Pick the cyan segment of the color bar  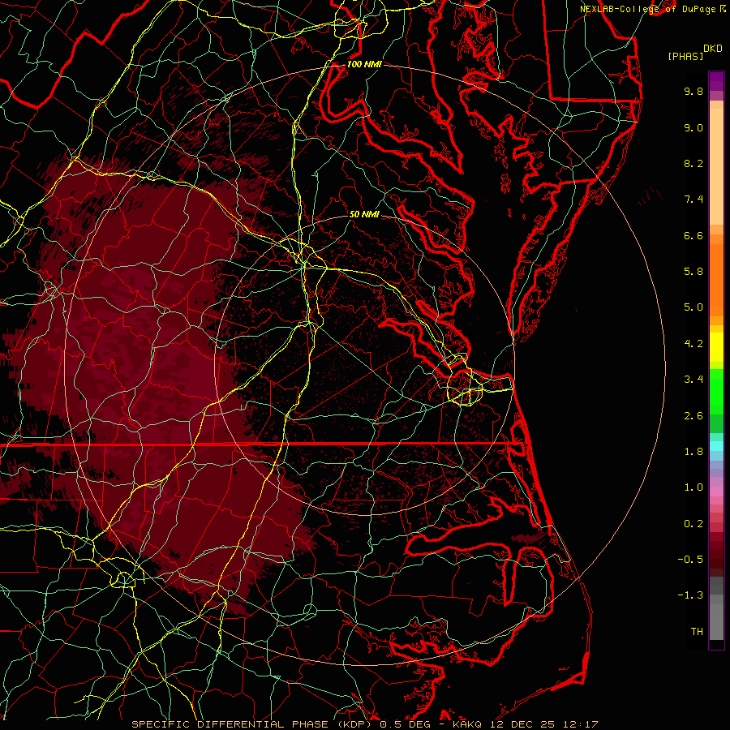[x=716, y=446]
